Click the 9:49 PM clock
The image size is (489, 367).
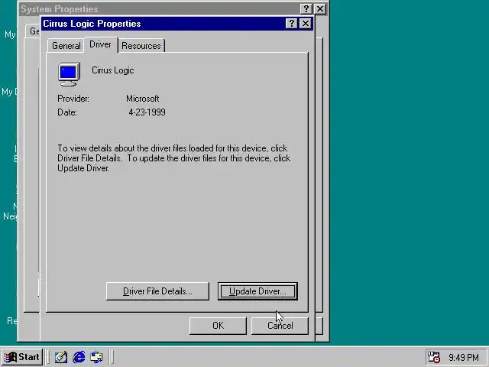[x=464, y=357]
